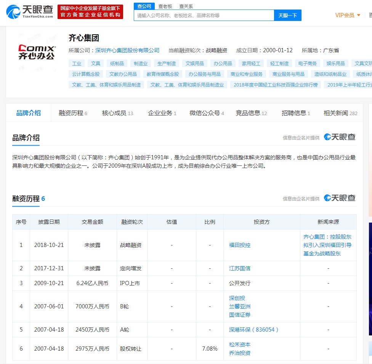Click the red 国家中小企业发展子基金 banner
This screenshot has width=372, height=364.
90,12
